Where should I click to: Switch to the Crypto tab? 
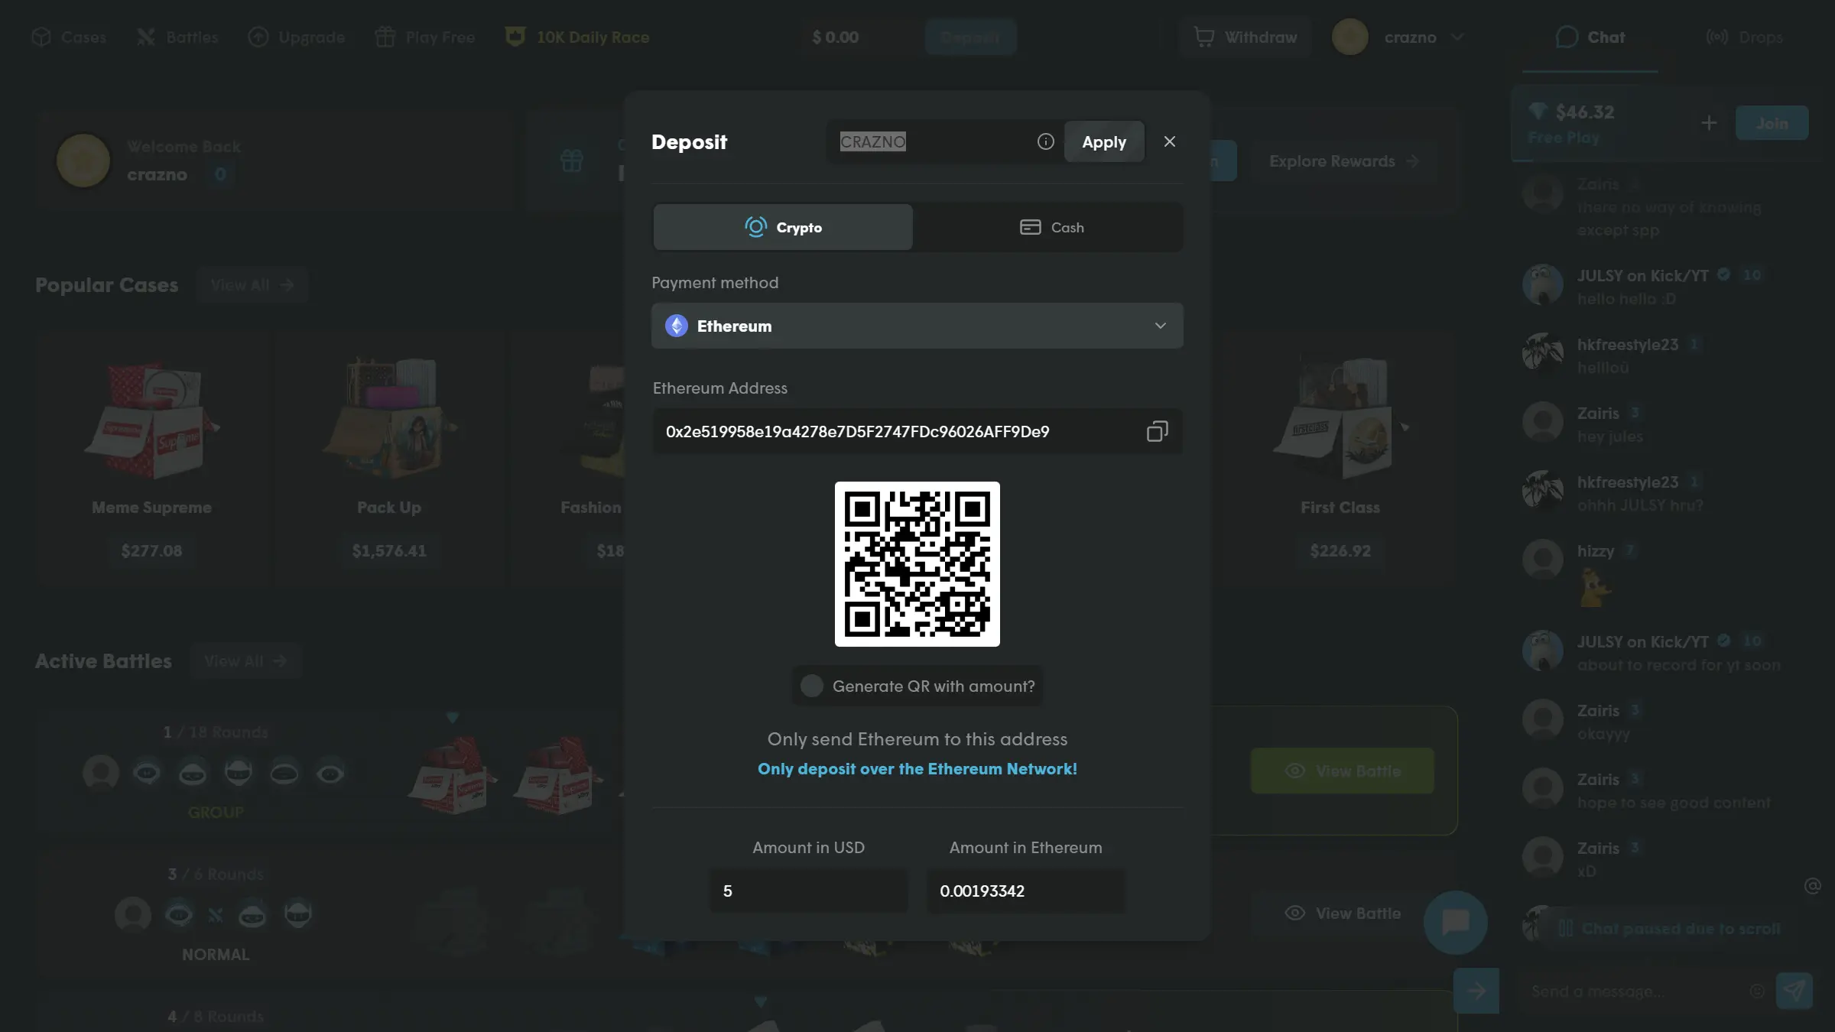tap(783, 227)
